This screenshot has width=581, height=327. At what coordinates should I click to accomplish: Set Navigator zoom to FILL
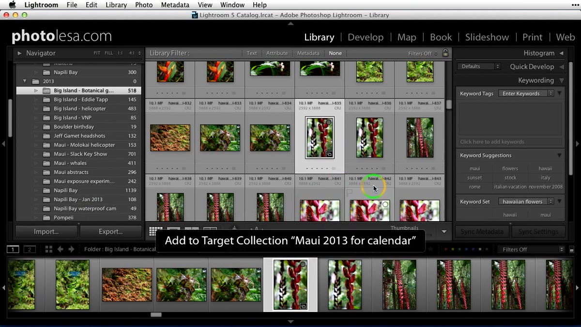pyautogui.click(x=109, y=53)
